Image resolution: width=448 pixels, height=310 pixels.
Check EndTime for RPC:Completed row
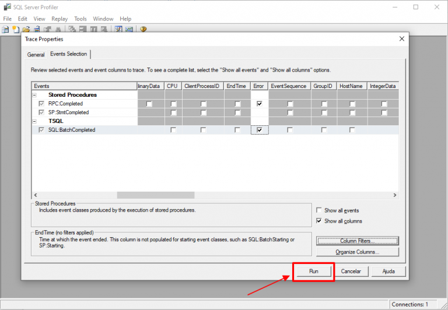(237, 104)
